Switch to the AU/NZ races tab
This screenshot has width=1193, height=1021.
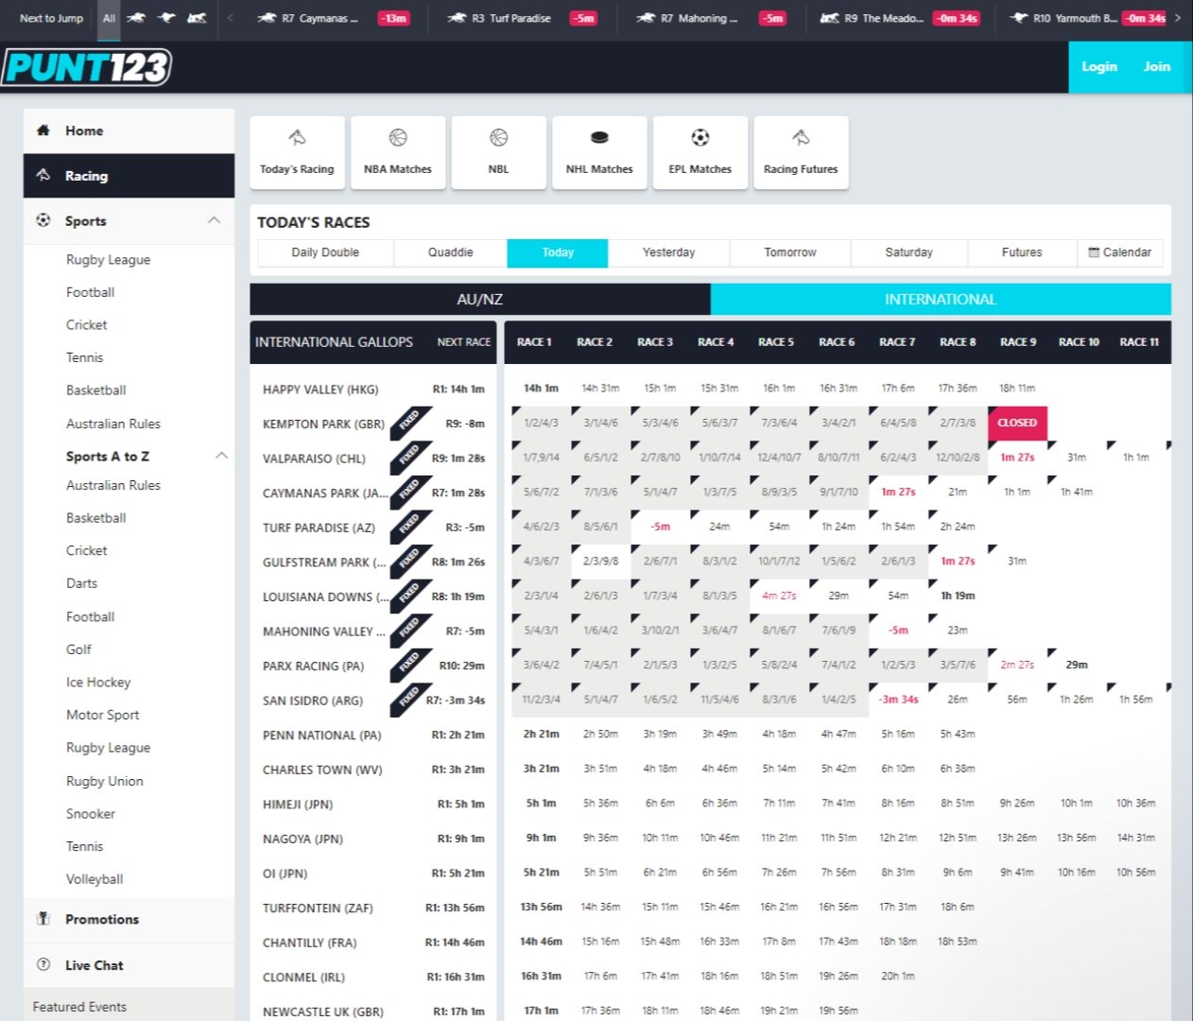click(480, 299)
